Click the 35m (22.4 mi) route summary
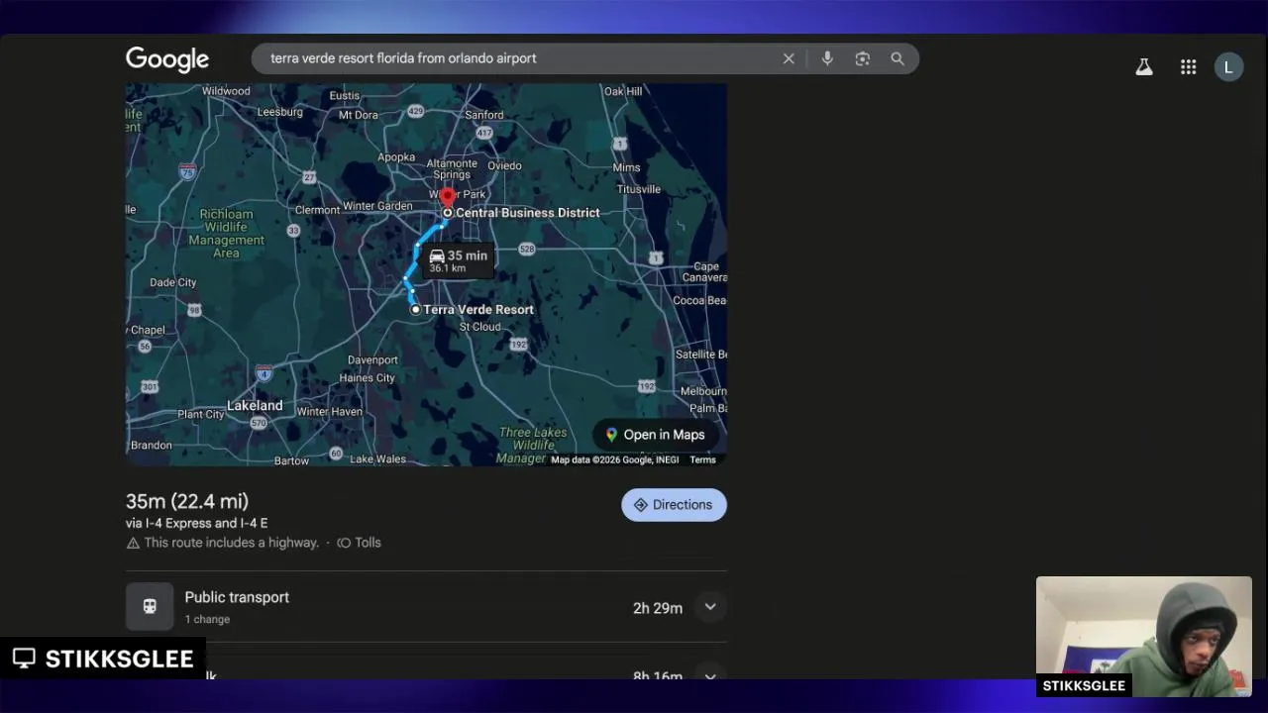1268x713 pixels. pyautogui.click(x=187, y=501)
